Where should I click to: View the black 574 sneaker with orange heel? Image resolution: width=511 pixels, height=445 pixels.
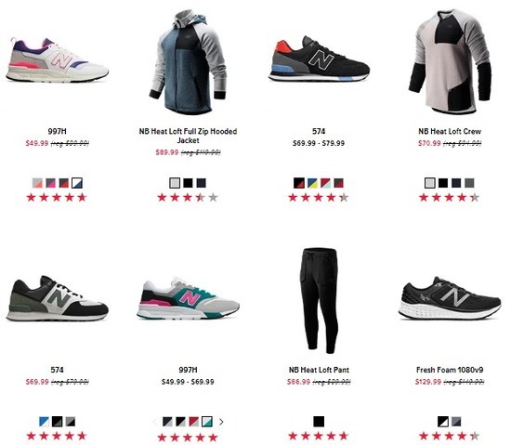319,59
